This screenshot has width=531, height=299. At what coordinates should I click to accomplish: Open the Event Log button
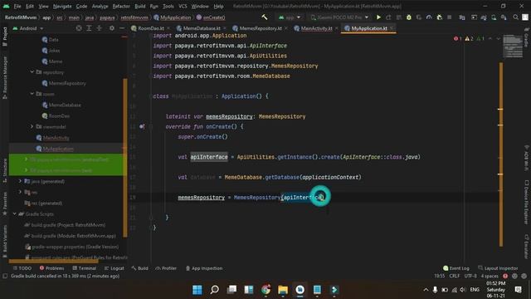click(456, 268)
